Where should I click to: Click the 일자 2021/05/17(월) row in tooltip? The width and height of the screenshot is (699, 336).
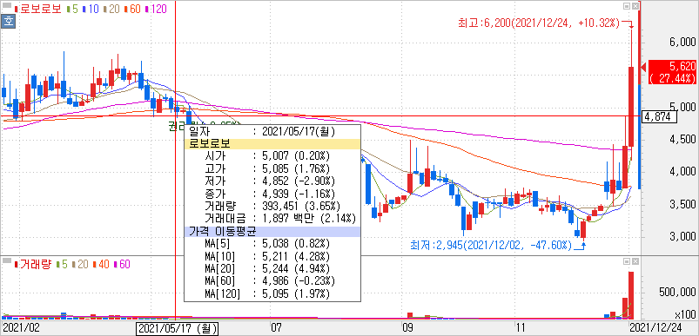tap(272, 132)
